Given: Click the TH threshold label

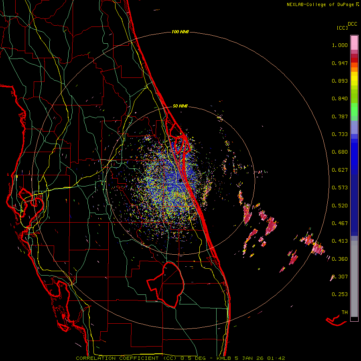Looking at the screenshot, I should [x=345, y=312].
